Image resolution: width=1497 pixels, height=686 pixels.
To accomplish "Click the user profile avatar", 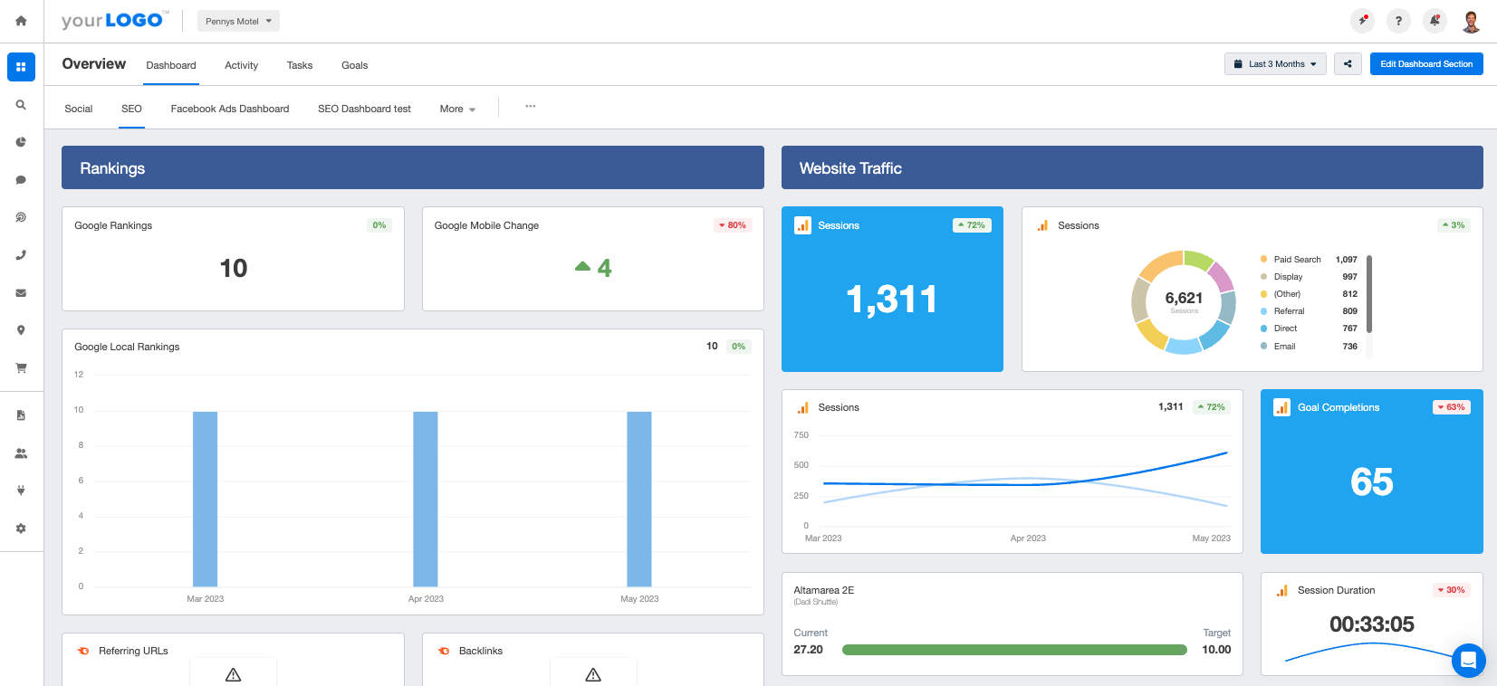I will [x=1471, y=21].
